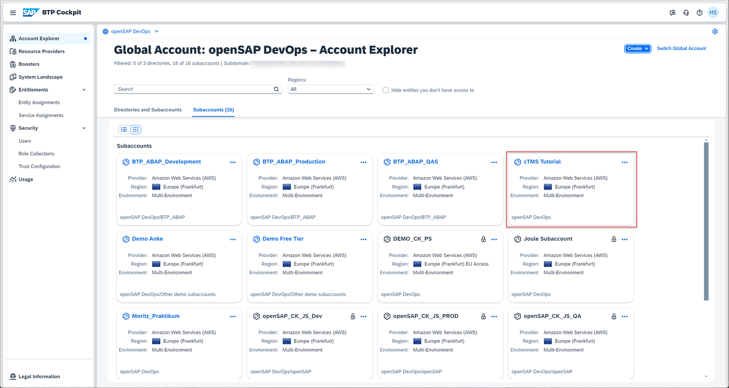Click the DEMO_CK_PS tile title
Image resolution: width=729 pixels, height=388 pixels.
[x=413, y=239]
